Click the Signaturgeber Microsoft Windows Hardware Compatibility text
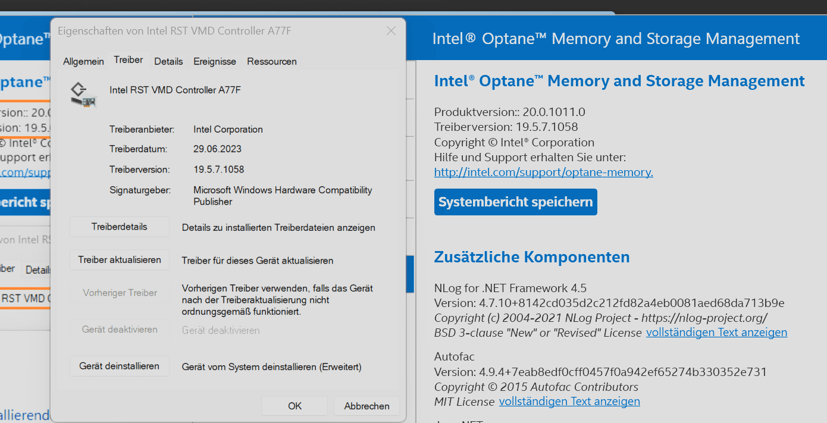827x423 pixels. pos(283,196)
